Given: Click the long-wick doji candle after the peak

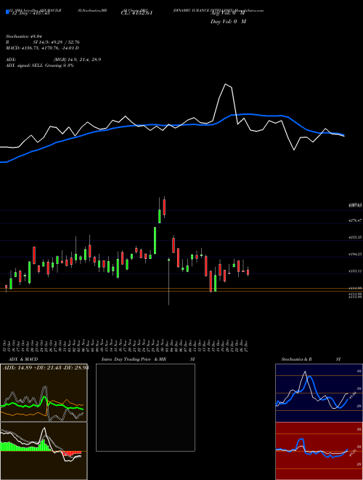Looking at the screenshot, I should pyautogui.click(x=168, y=281).
